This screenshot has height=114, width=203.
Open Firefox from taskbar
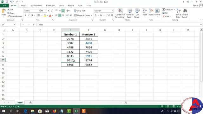pyautogui.click(x=55, y=111)
